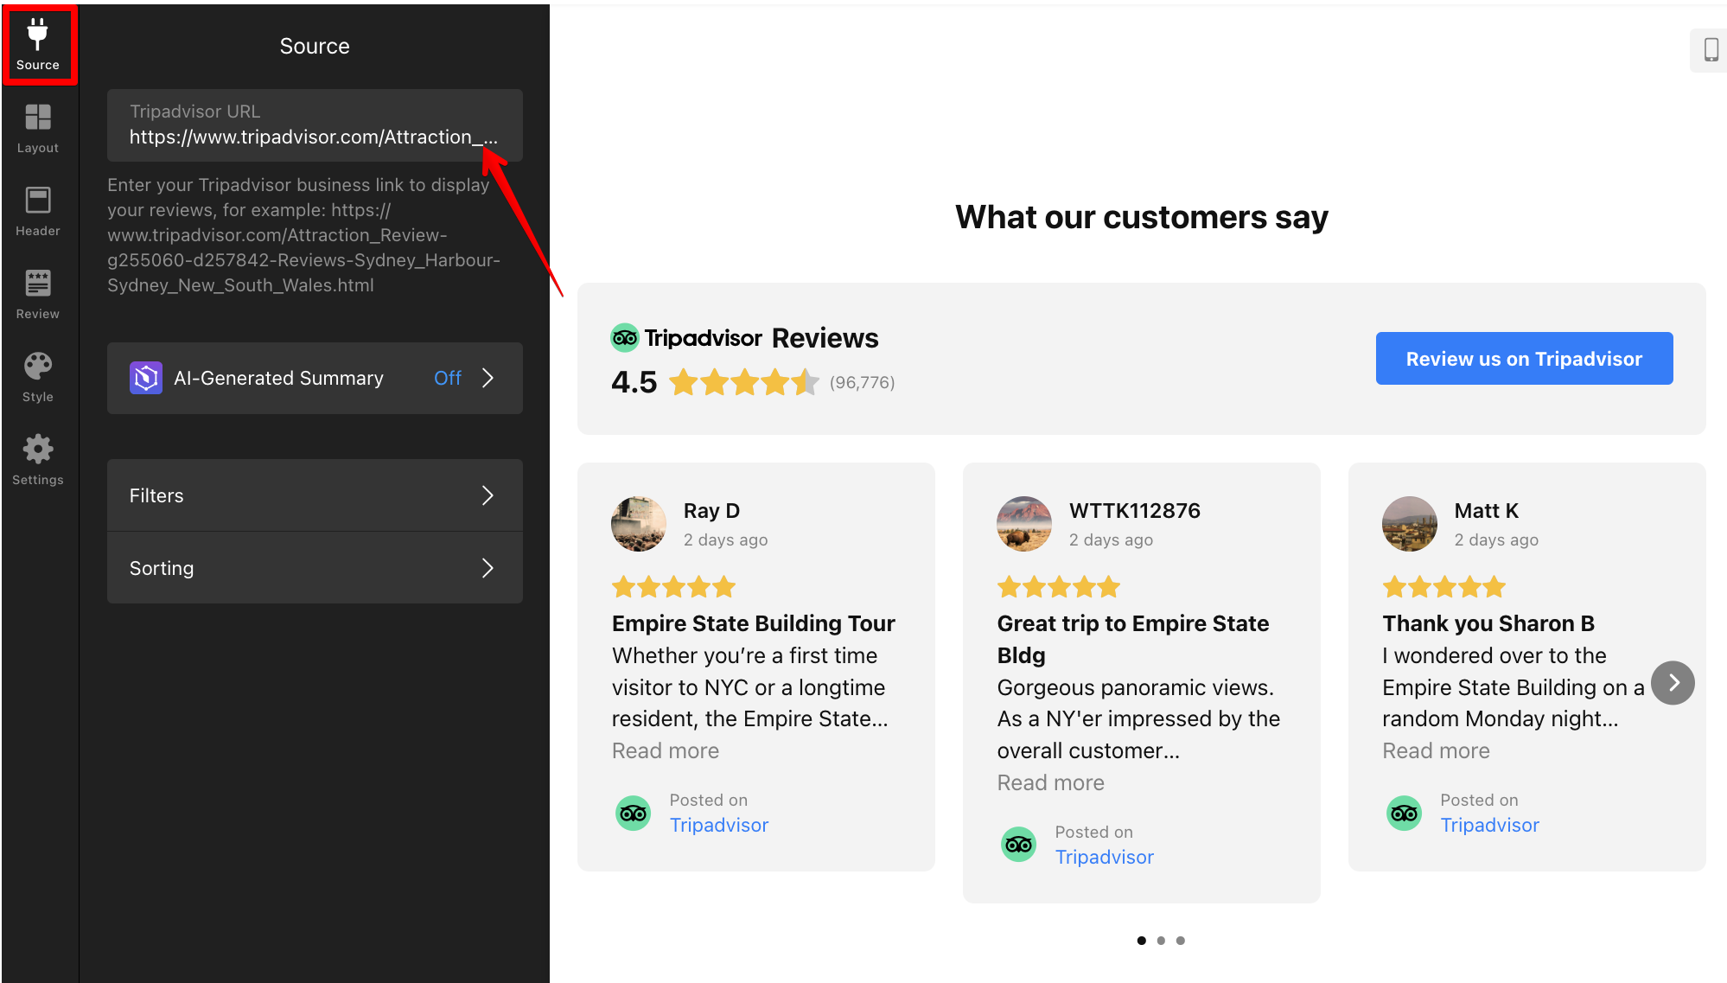Click Read more on WTTK112876's review

point(1051,782)
